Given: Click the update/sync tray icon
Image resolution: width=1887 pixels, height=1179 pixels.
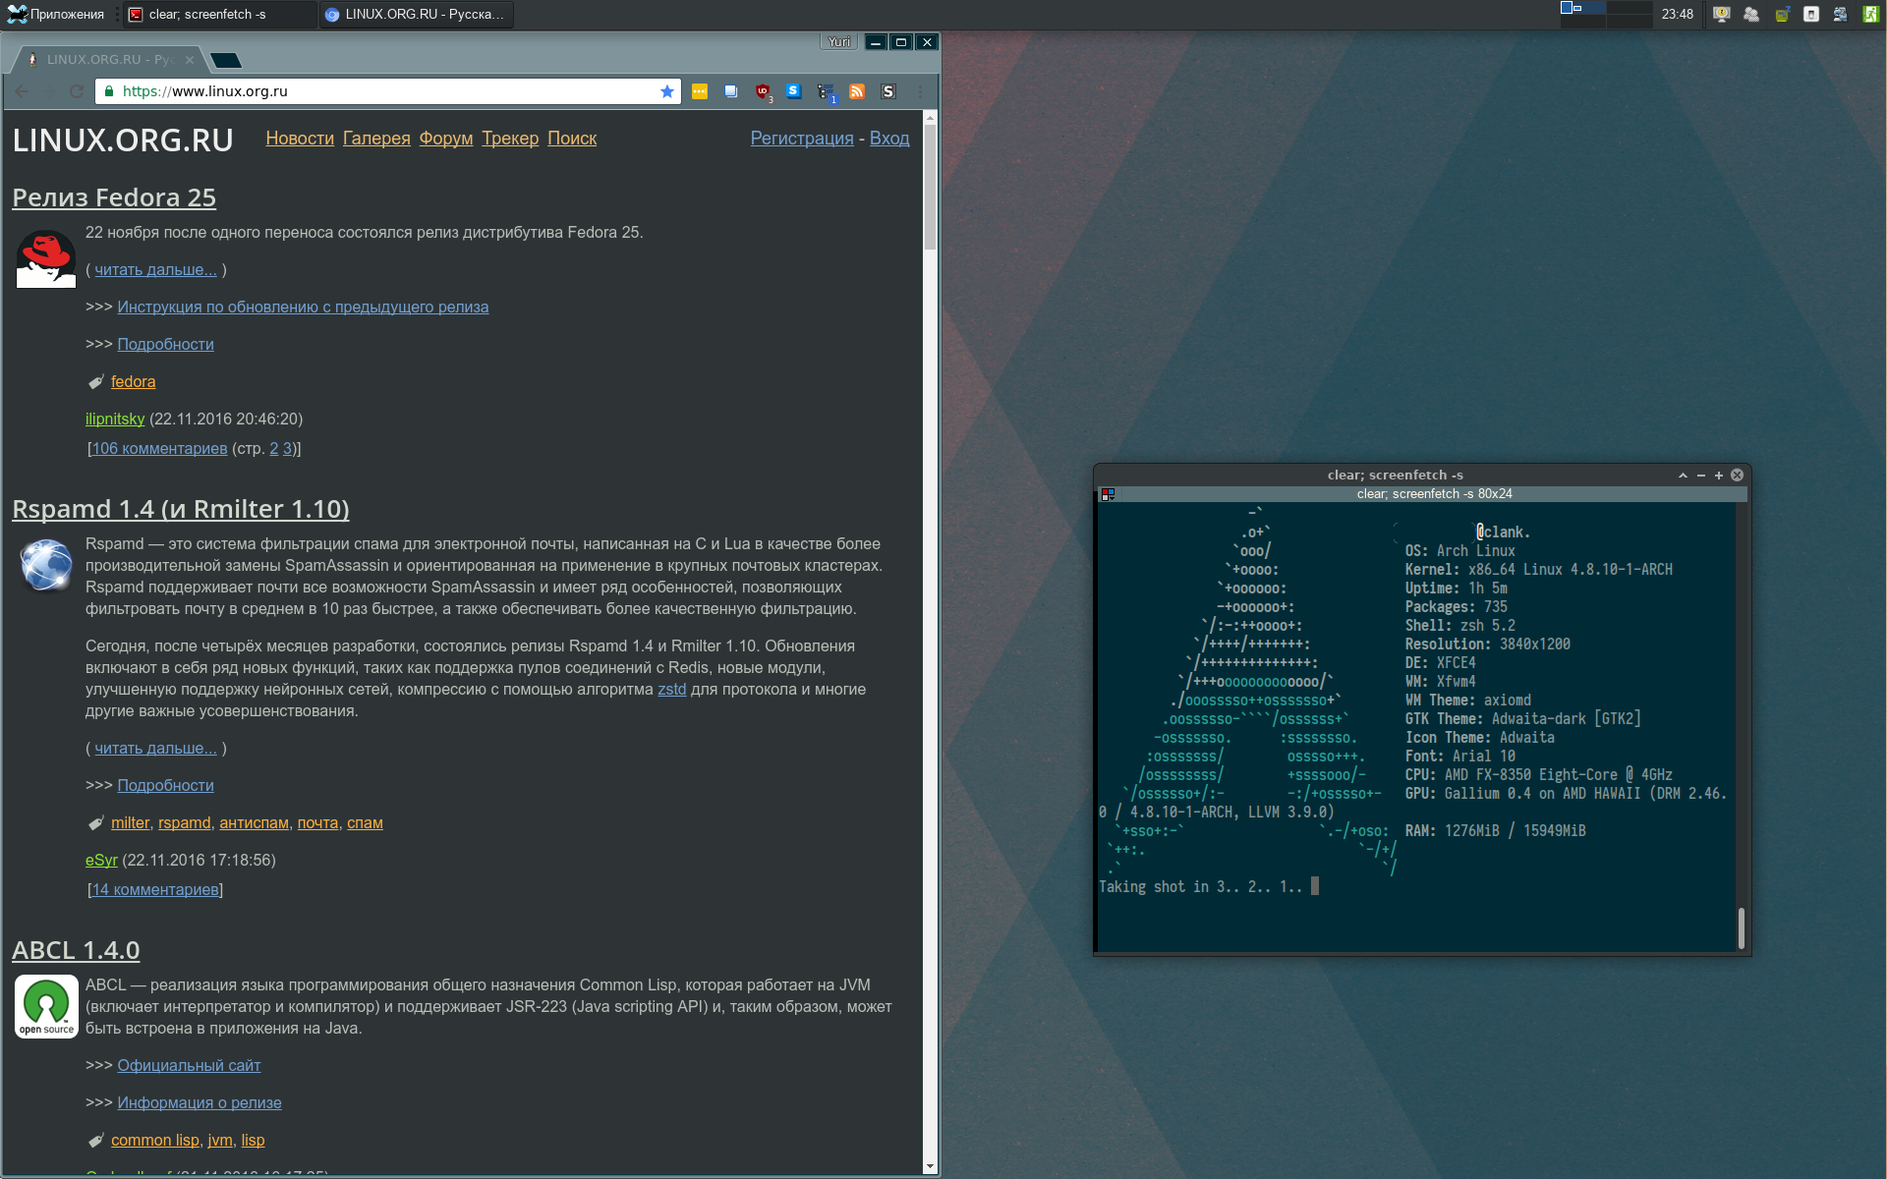Looking at the screenshot, I should (x=1840, y=14).
